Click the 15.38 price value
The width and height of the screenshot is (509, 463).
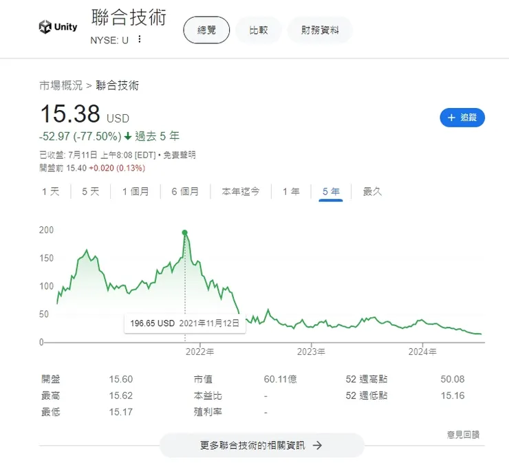[x=70, y=114]
